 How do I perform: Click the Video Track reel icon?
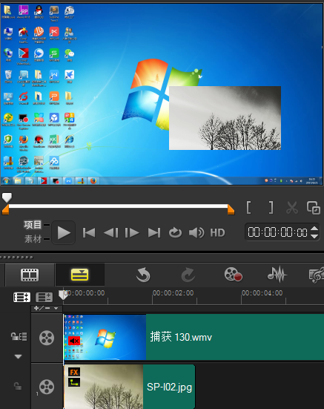[x=47, y=338]
